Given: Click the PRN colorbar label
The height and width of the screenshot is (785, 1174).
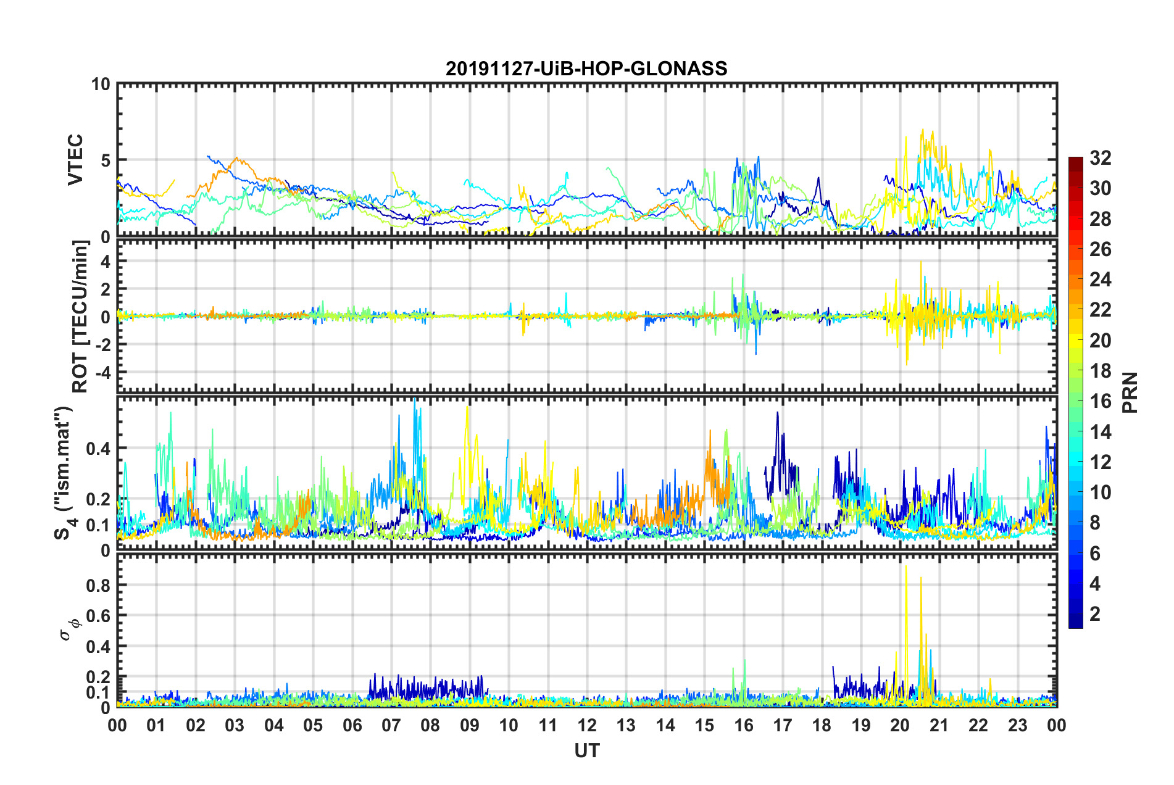Looking at the screenshot, I should 1130,392.
